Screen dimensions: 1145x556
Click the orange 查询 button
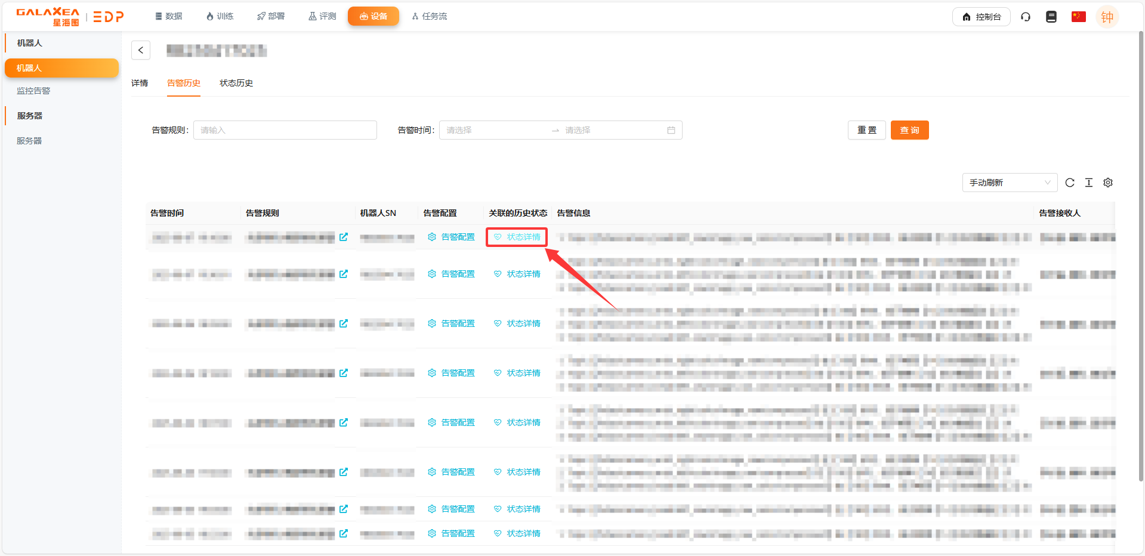909,130
